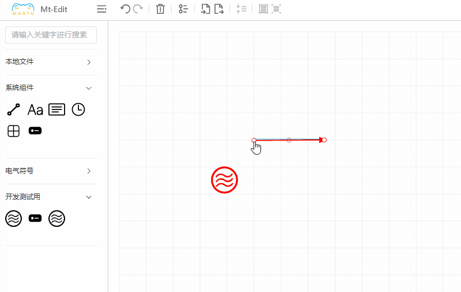Click the trash delete icon
Screen dimensions: 461x292
161,9
